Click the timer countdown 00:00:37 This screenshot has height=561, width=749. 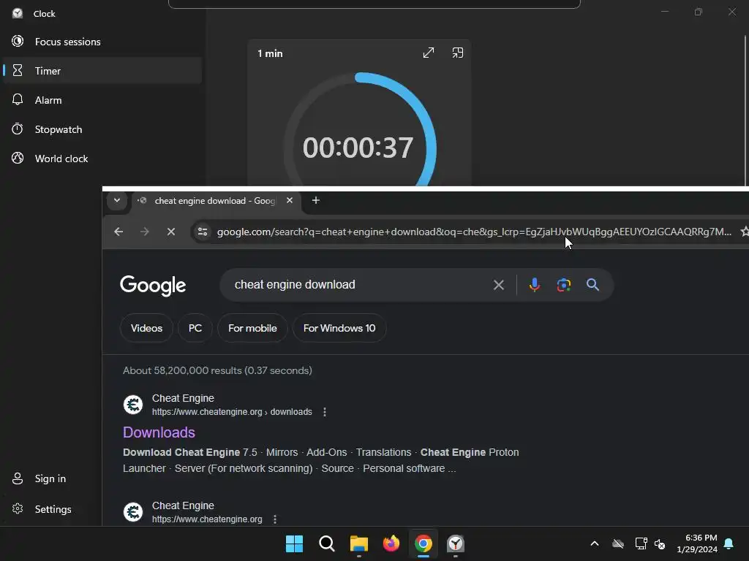tap(358, 148)
